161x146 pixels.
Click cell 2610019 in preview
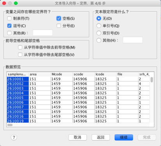(18, 121)
